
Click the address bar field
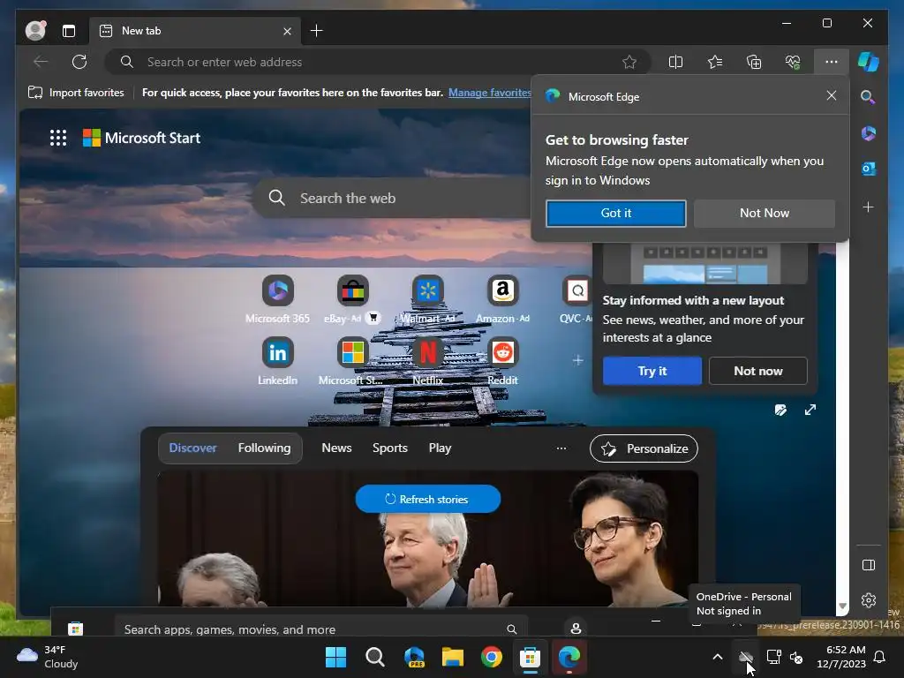pyautogui.click(x=378, y=62)
